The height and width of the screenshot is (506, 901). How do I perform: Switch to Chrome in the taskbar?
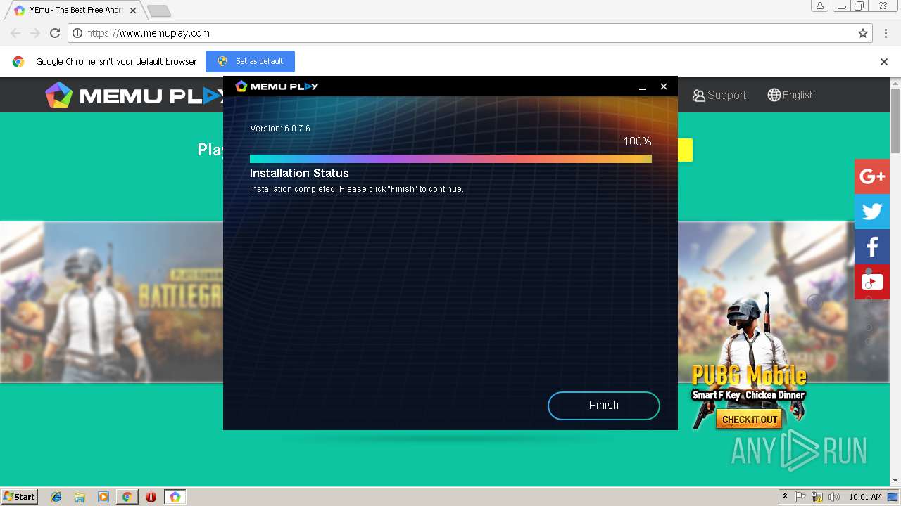tap(127, 497)
